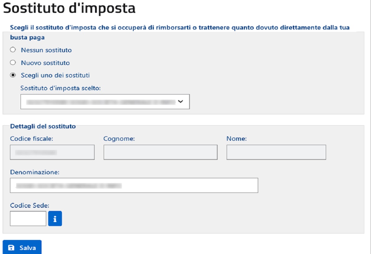Click the blue info icon beside Codice Sede
This screenshot has width=371, height=254.
(x=55, y=218)
